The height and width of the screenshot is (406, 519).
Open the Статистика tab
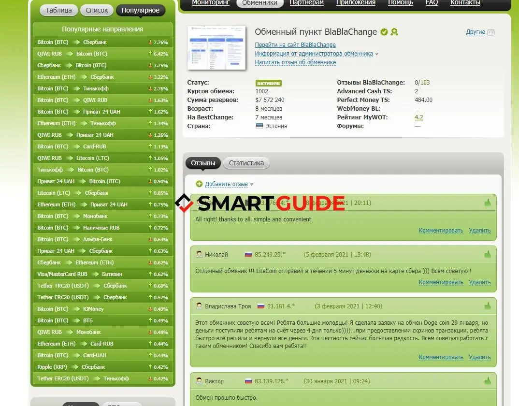246,163
